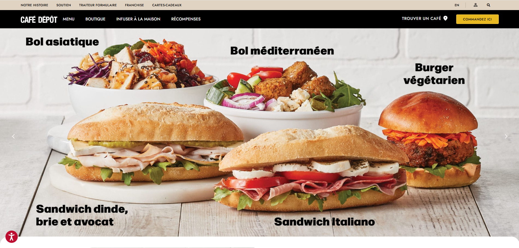Open the RÉCOMPENSES menu item
519x248 pixels.
[186, 19]
